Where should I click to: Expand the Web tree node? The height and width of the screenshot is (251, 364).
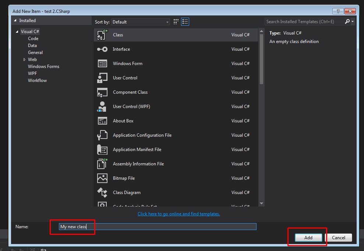(24, 60)
